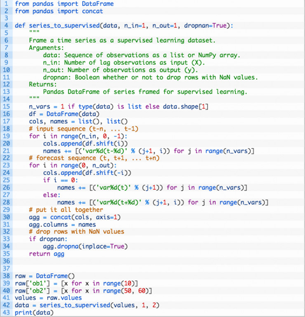
Task: Click the docstring line 'Frame a time series'
Action: [122, 40]
